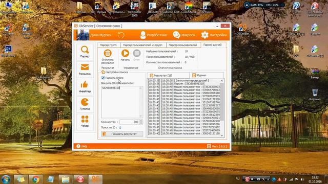The width and height of the screenshot is (328, 184).
Task: Open the Гулялка pac-man section
Action: tap(85, 104)
